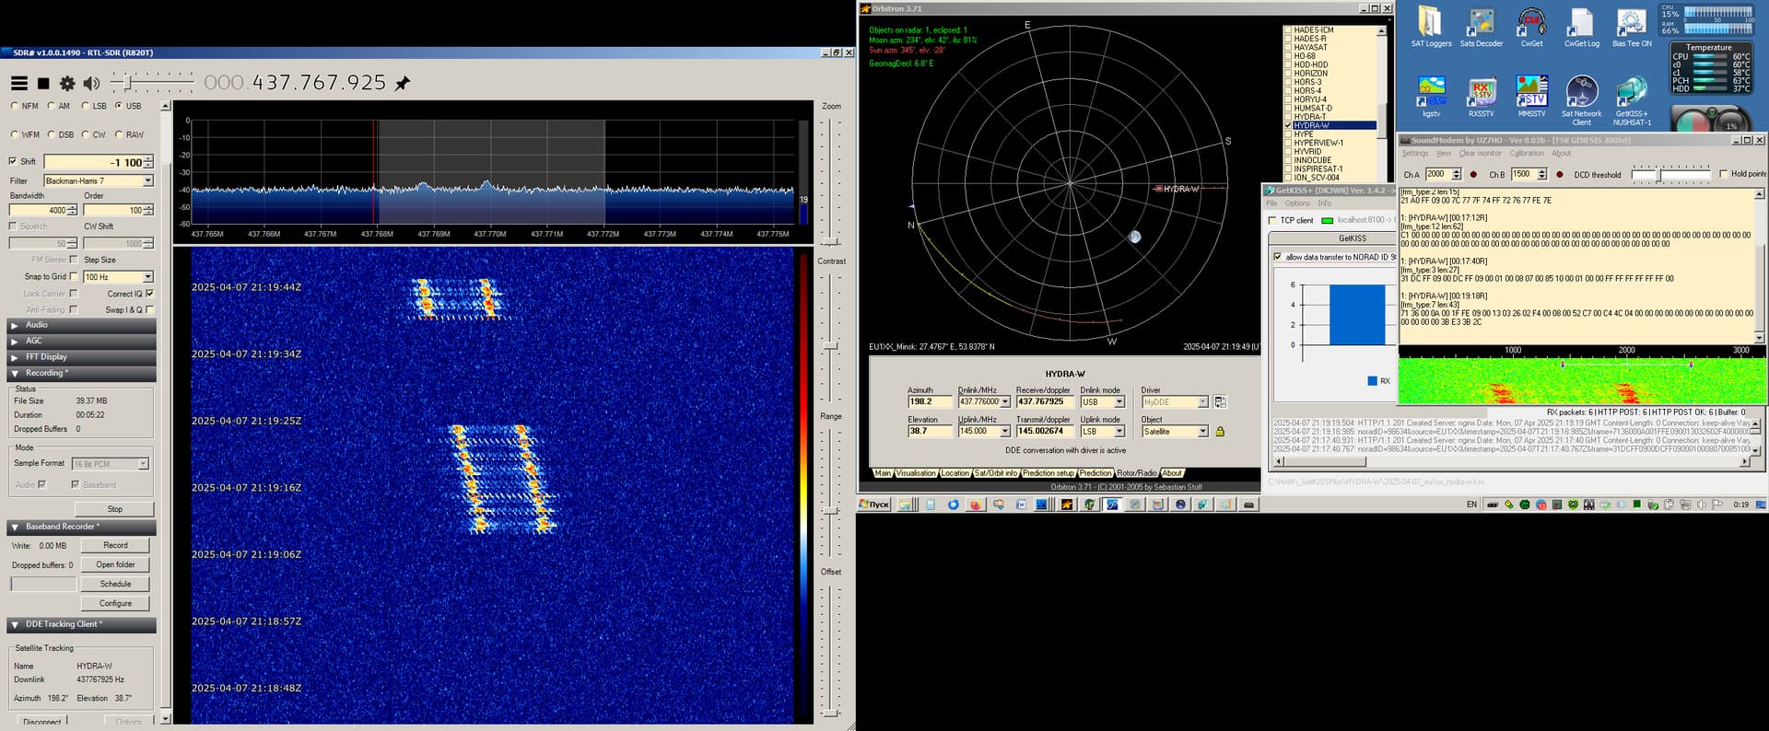Screen dimensions: 1769x731
Task: Click the pin icon beside the frequency
Action: click(403, 83)
